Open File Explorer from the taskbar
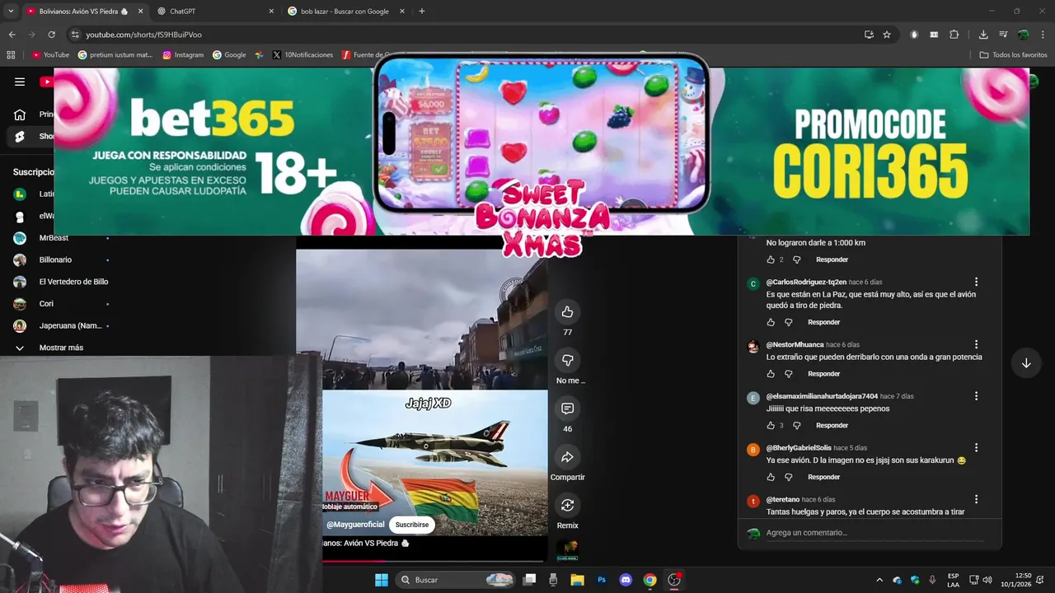Viewport: 1055px width, 593px height. point(578,580)
